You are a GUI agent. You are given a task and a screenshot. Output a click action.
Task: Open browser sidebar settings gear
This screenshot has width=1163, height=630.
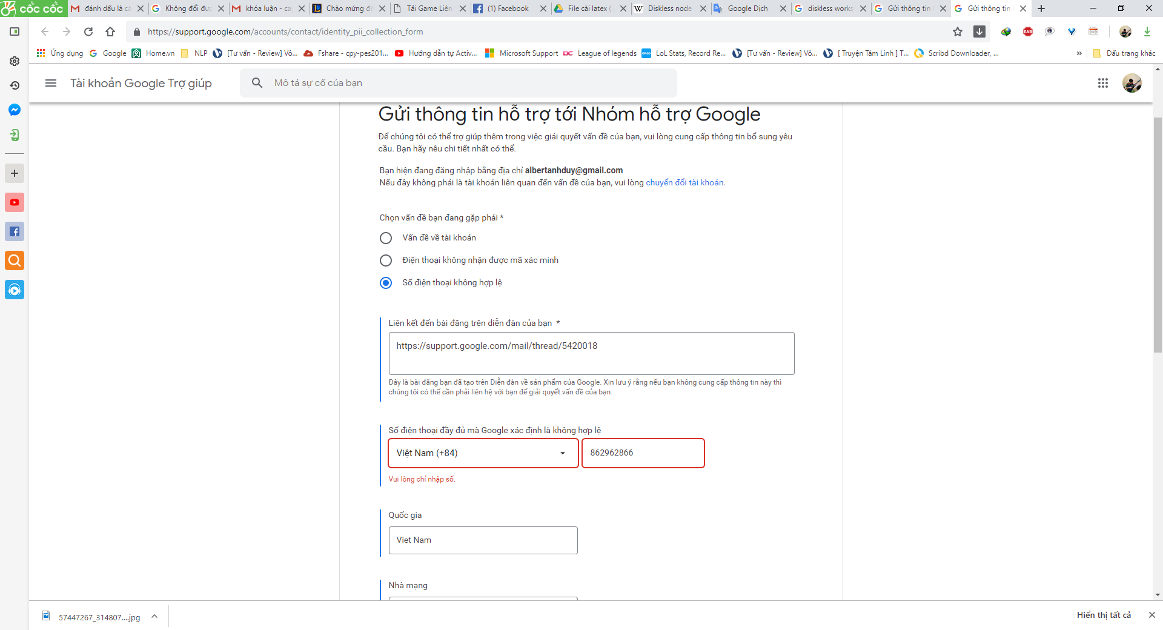[15, 61]
